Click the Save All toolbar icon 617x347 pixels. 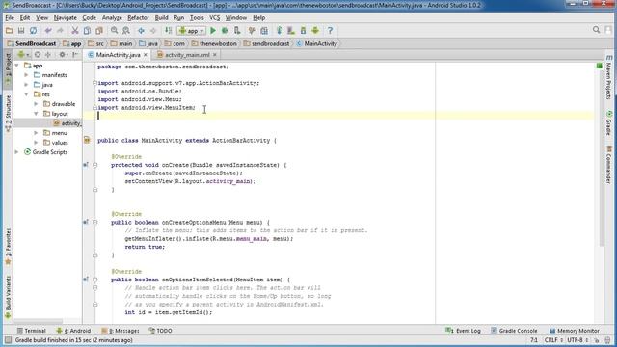(x=21, y=30)
